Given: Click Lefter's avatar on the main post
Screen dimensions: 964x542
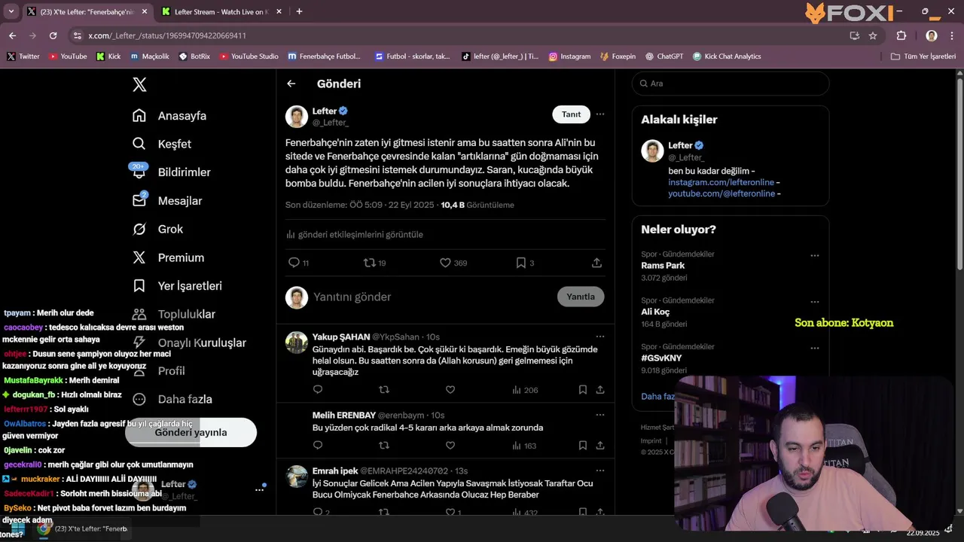Looking at the screenshot, I should coord(297,117).
